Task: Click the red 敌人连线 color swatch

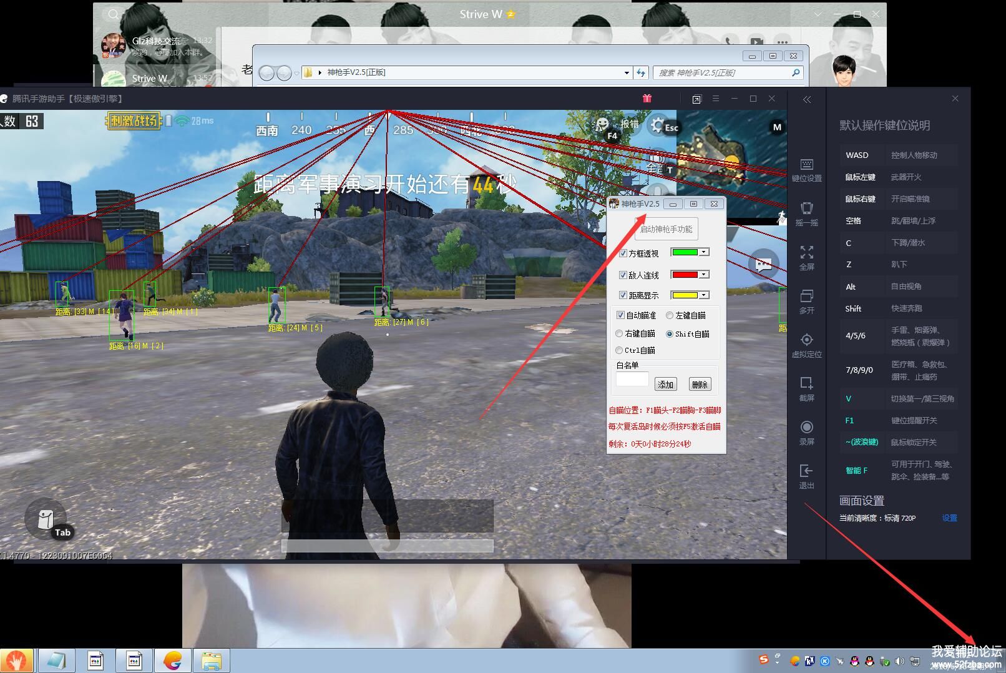Action: click(x=685, y=275)
